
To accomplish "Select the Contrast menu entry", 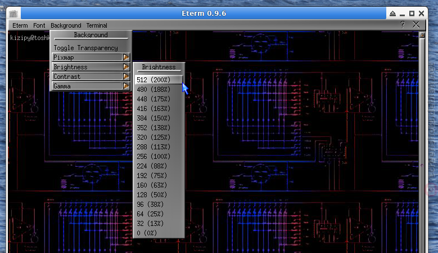I will pos(90,77).
